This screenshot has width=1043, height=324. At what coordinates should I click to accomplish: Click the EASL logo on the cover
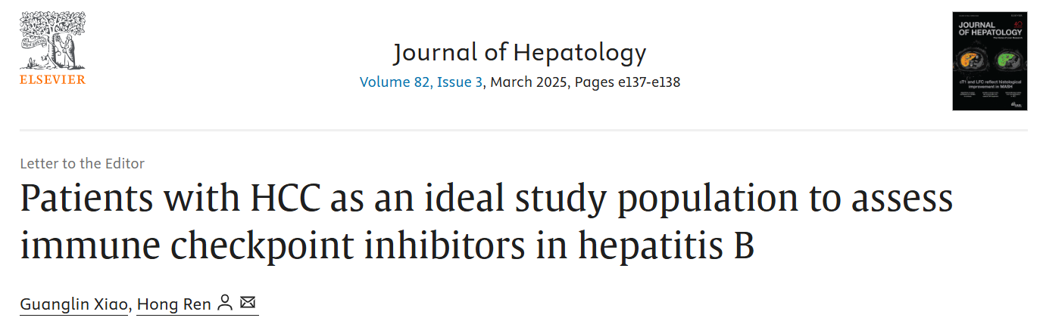coord(1016,105)
